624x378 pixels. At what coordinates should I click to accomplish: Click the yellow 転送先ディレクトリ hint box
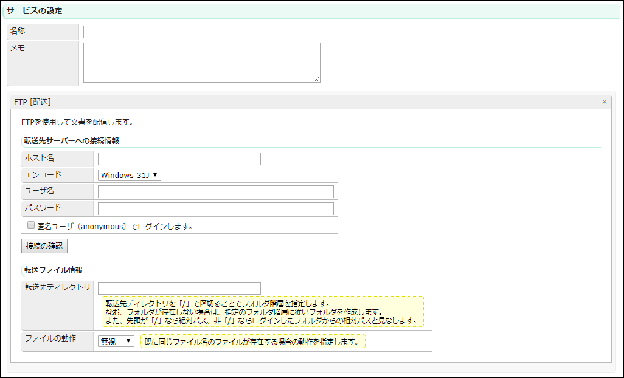(262, 312)
